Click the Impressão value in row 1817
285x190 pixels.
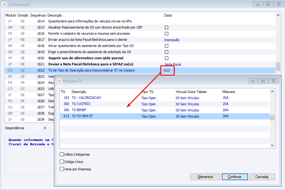click(172, 40)
